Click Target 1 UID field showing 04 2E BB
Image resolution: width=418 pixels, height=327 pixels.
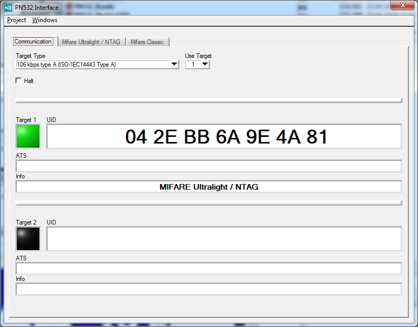click(x=224, y=136)
